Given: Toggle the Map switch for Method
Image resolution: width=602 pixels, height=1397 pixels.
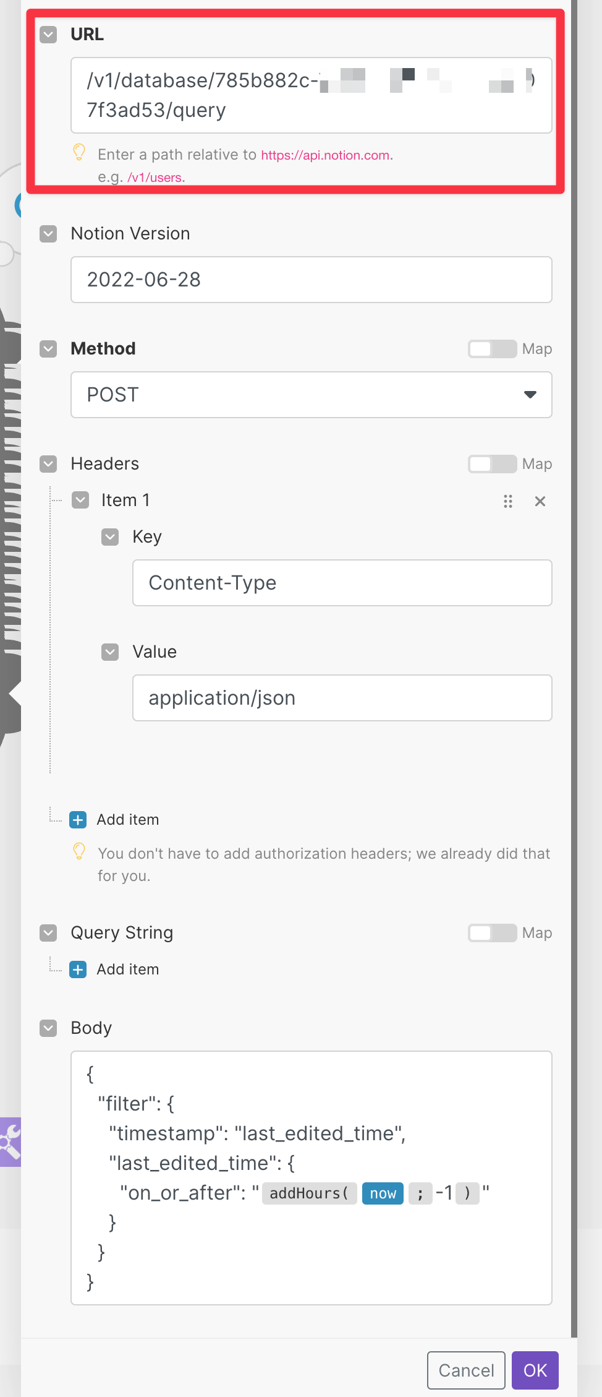Looking at the screenshot, I should click(492, 349).
